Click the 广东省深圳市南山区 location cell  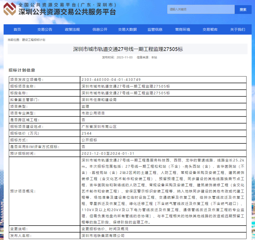[x=163, y=127]
